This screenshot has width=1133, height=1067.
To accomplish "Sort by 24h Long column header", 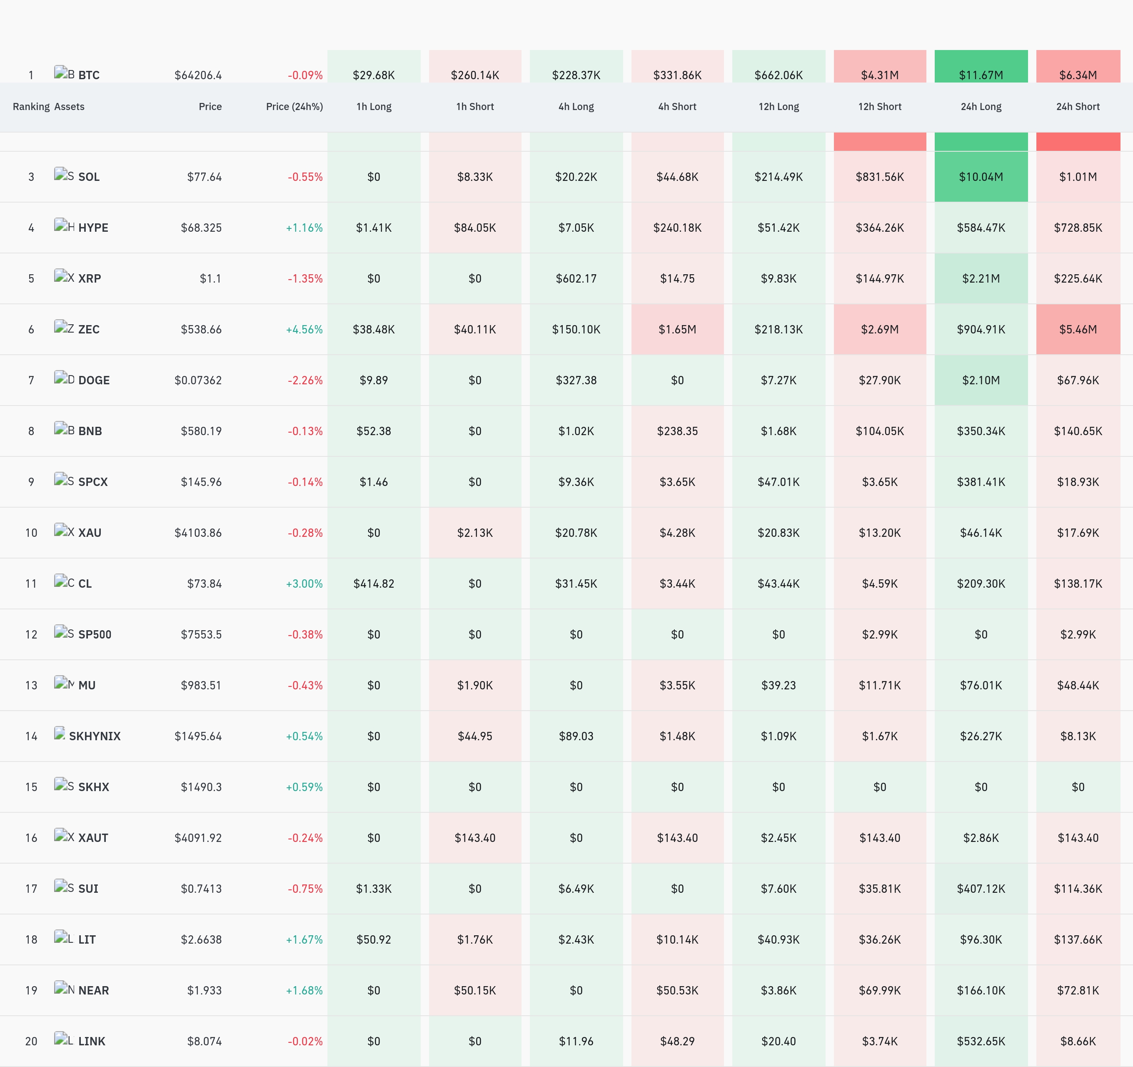I will click(x=981, y=107).
